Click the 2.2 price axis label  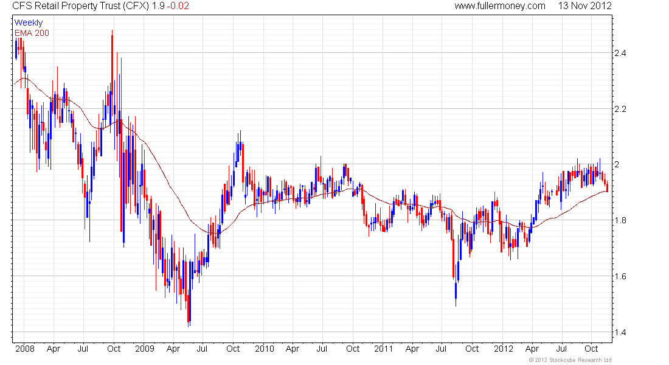point(620,109)
